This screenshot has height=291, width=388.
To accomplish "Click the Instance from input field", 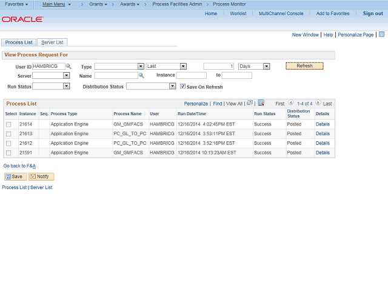I will pyautogui.click(x=192, y=75).
